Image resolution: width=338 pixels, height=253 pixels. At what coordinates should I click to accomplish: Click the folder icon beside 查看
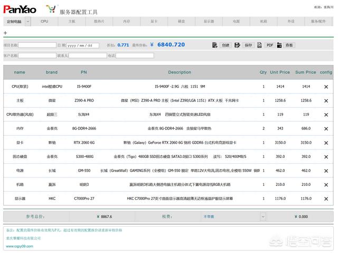coord(279,45)
